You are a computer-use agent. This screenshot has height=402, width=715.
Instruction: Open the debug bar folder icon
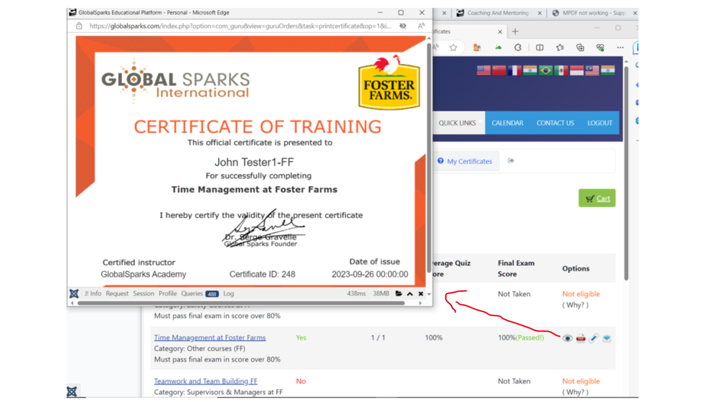point(399,294)
